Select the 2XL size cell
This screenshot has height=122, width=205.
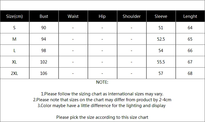[15, 73]
